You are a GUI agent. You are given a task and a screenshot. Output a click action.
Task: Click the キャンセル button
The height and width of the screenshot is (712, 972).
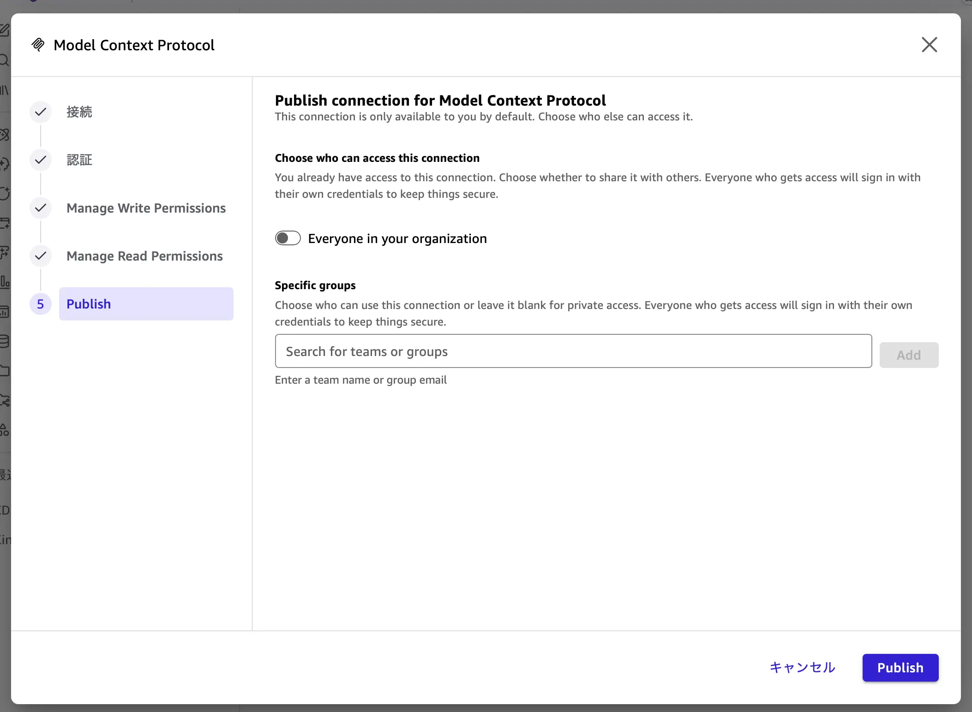[802, 667]
